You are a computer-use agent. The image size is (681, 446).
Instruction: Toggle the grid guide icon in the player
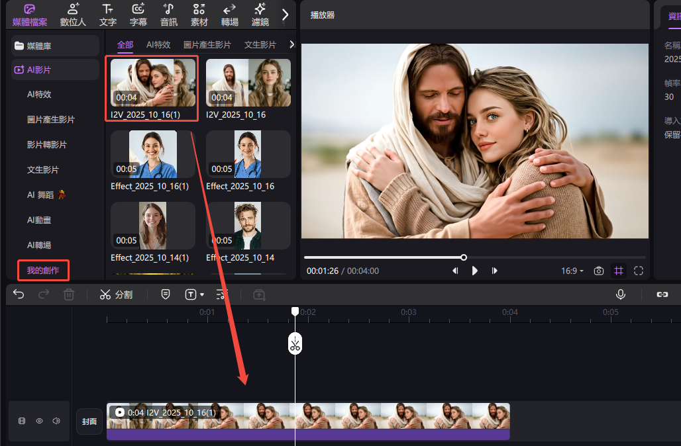pyautogui.click(x=619, y=271)
